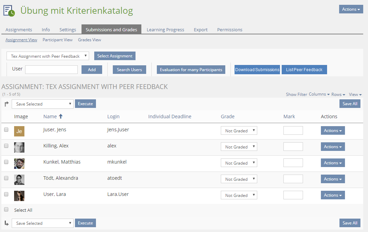Click the Name column sort arrow
The width and height of the screenshot is (368, 232).
(61, 117)
